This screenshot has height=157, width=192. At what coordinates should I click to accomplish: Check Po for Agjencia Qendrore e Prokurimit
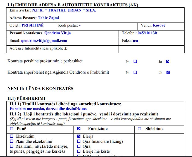pos(135,72)
